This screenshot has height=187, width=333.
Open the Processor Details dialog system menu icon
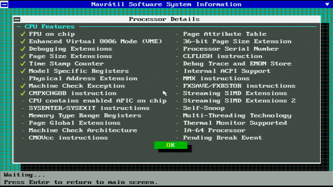click(x=17, y=19)
